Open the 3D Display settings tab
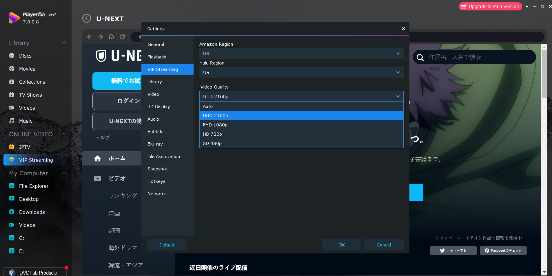The image size is (552, 276). [x=167, y=106]
